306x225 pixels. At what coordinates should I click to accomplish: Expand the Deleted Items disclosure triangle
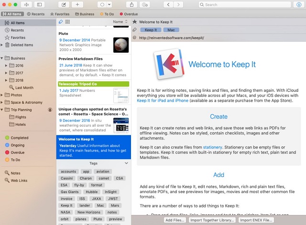tap(2, 45)
